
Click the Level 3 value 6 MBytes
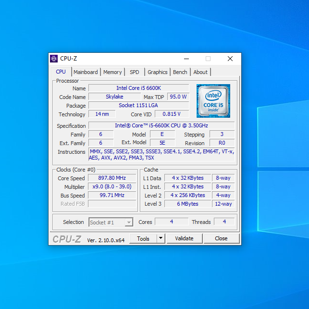click(187, 204)
